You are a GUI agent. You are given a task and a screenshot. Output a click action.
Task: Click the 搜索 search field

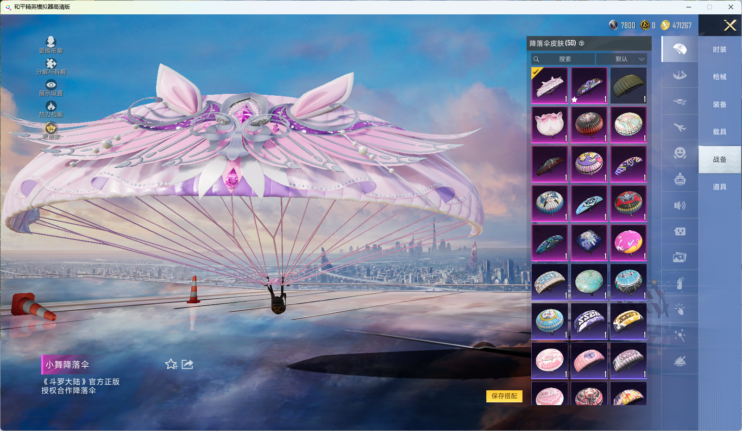coord(564,59)
